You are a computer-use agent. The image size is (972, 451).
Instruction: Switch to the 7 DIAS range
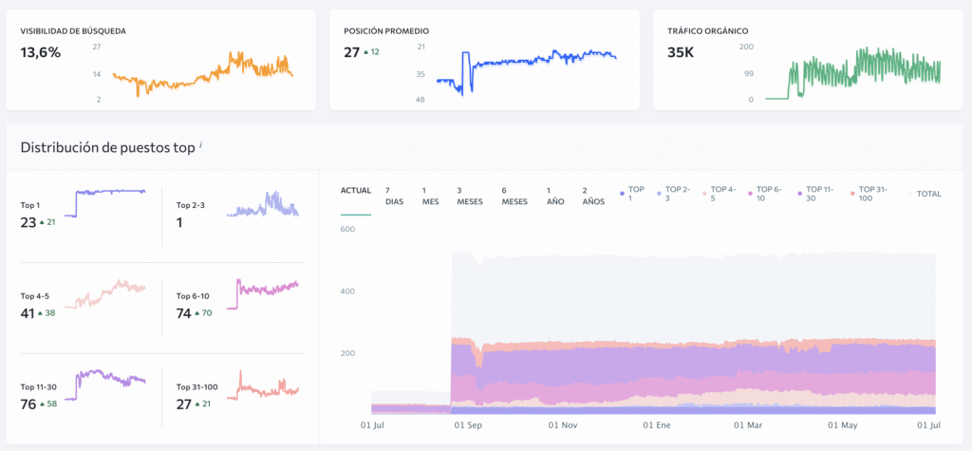(x=393, y=195)
